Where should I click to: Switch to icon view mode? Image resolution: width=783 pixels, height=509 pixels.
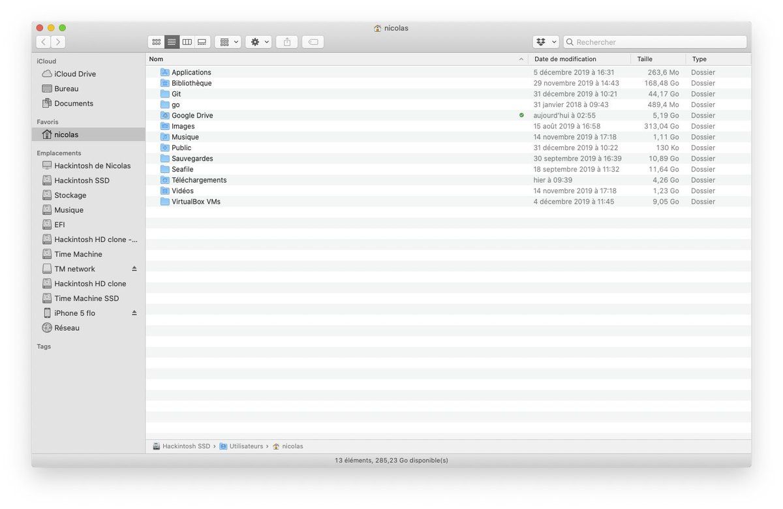(156, 42)
